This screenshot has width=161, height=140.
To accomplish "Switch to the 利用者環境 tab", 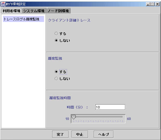I will [x=11, y=11].
